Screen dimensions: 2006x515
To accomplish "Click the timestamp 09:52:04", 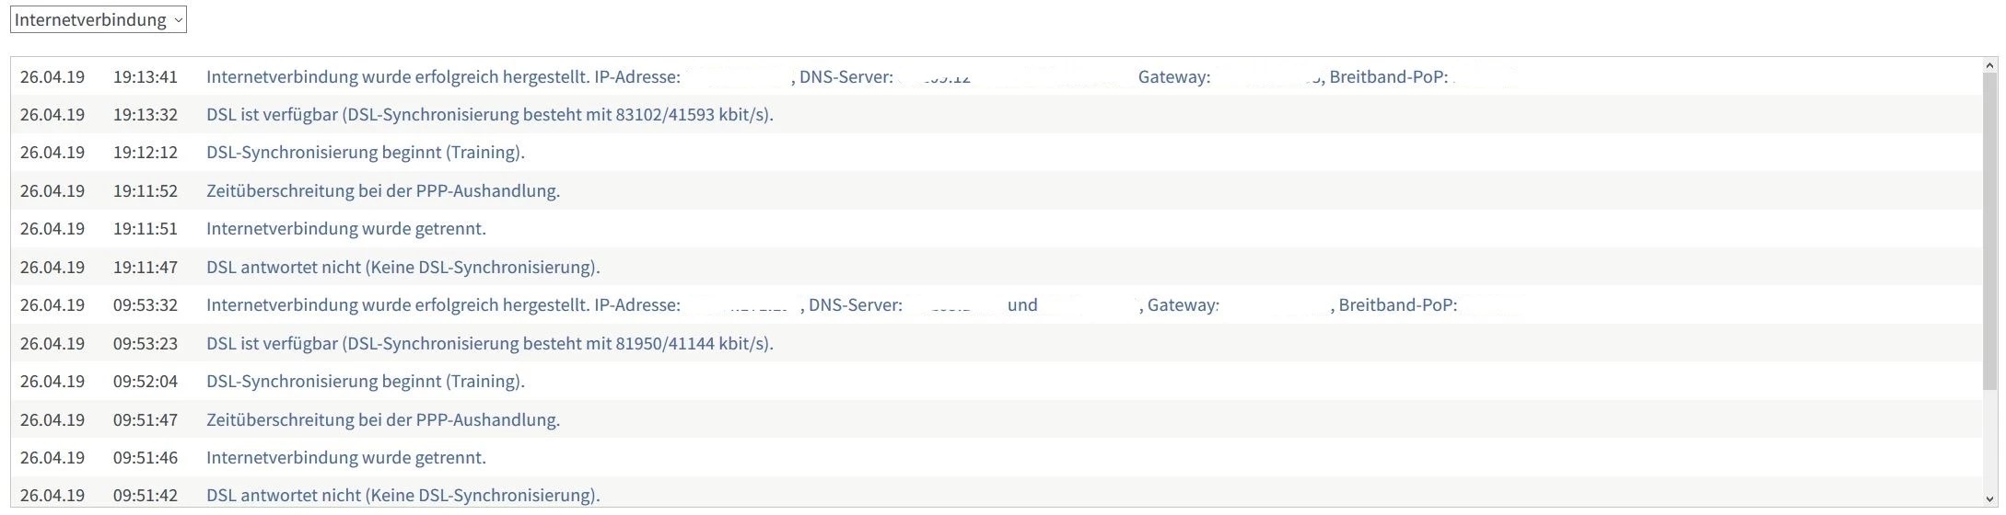I will coord(146,381).
